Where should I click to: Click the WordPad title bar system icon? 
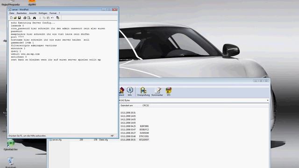(x=9, y=9)
